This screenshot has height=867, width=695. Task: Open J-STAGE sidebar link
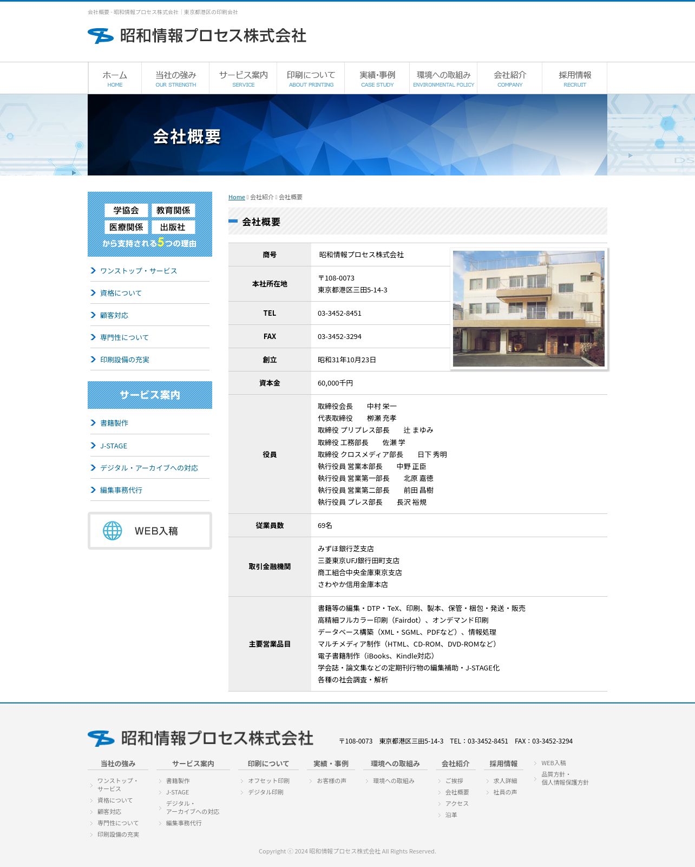(x=114, y=446)
